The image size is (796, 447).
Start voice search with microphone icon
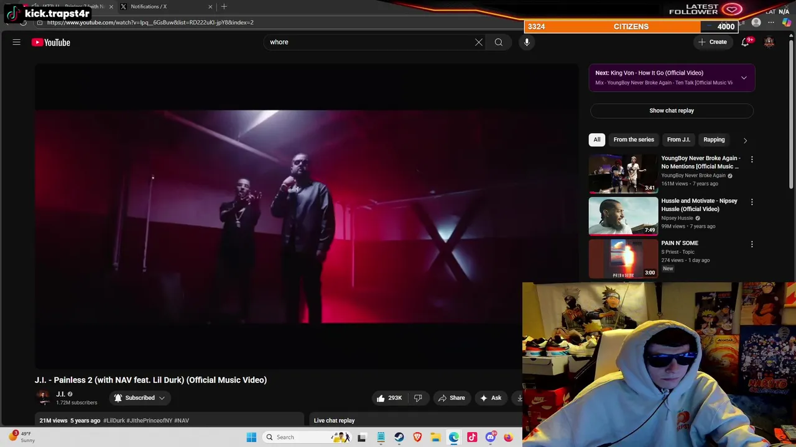(527, 42)
